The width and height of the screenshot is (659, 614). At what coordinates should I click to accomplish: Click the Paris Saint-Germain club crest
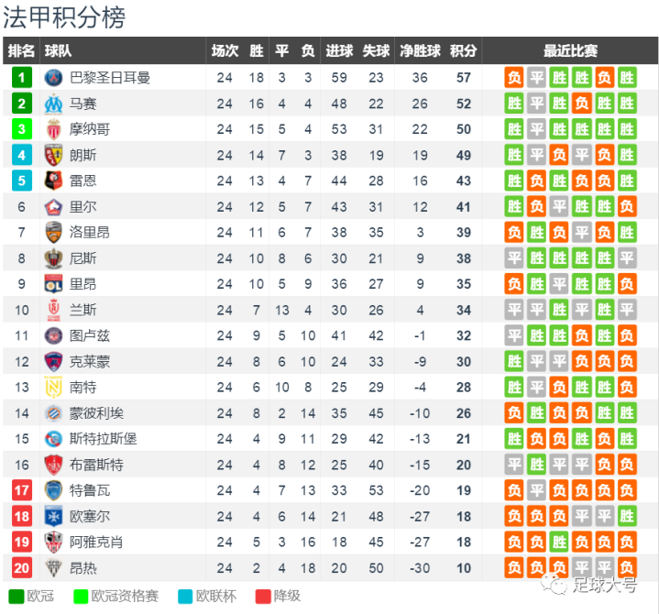53,78
